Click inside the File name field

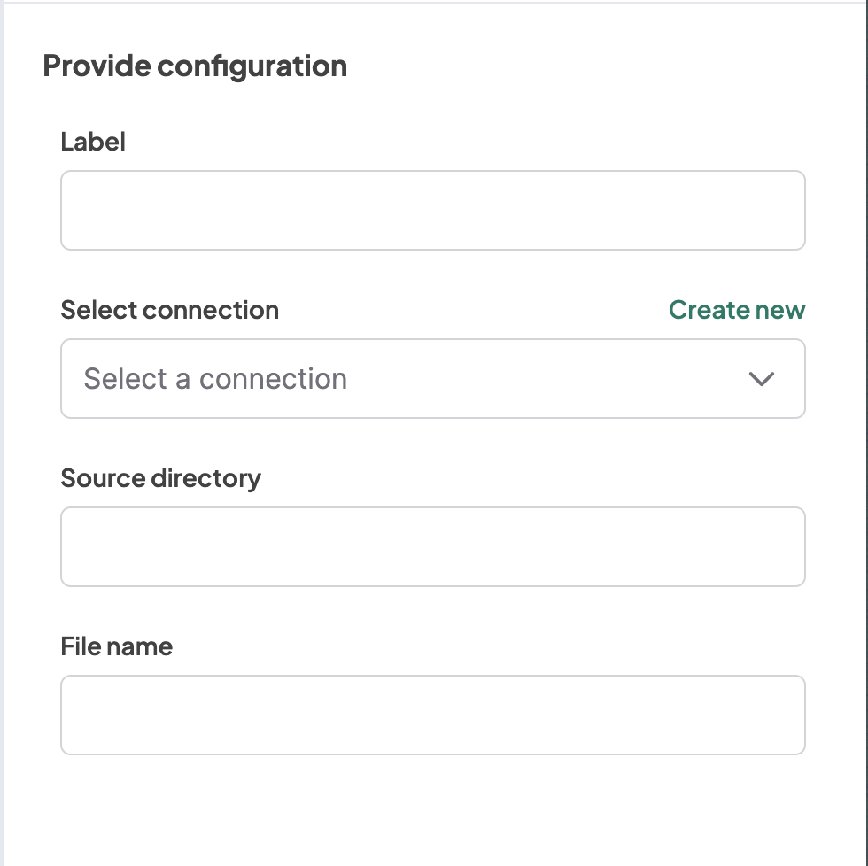[432, 715]
